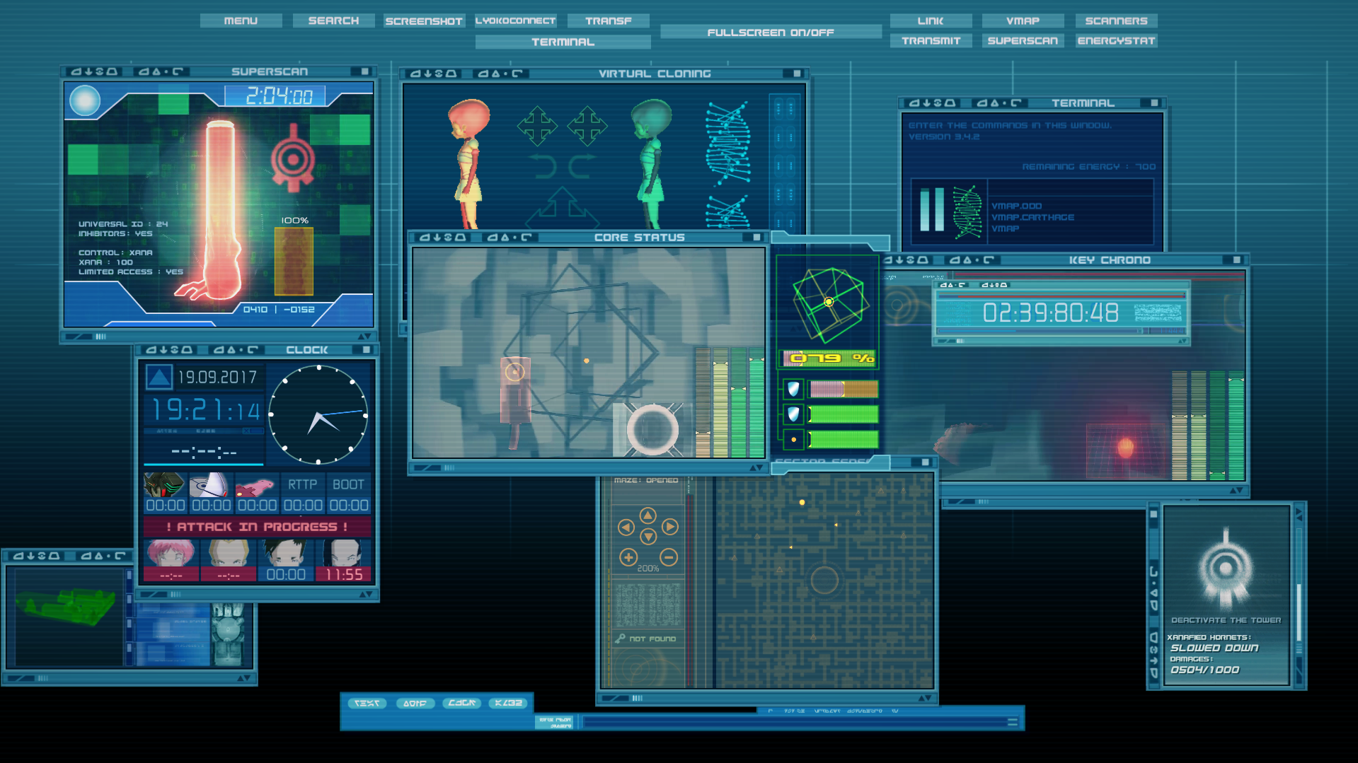Image resolution: width=1358 pixels, height=763 pixels.
Task: Click the white ring target in Core Status view
Action: click(x=652, y=429)
